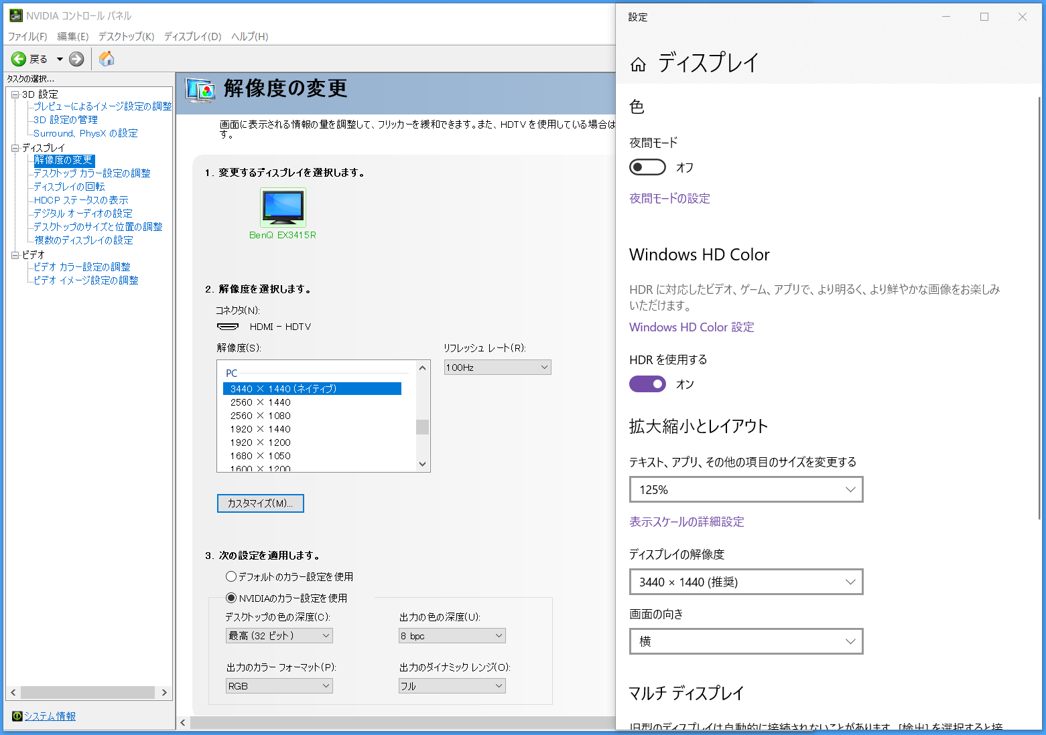Click the NVIDIA logo in title bar
The width and height of the screenshot is (1046, 735).
(16, 15)
